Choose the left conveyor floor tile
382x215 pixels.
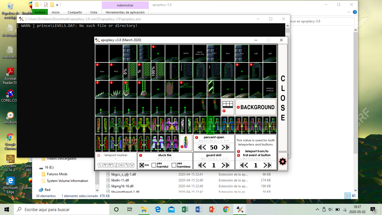pos(228,89)
